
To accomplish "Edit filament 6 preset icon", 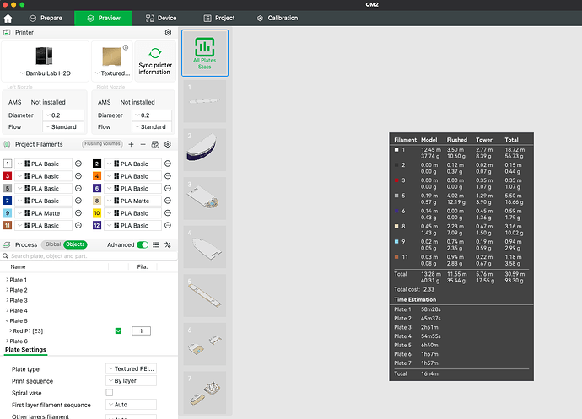I will coord(168,189).
